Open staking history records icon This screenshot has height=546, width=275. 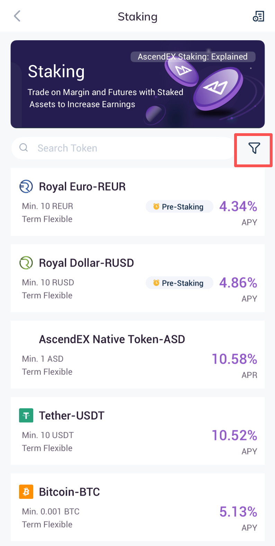coord(258,16)
